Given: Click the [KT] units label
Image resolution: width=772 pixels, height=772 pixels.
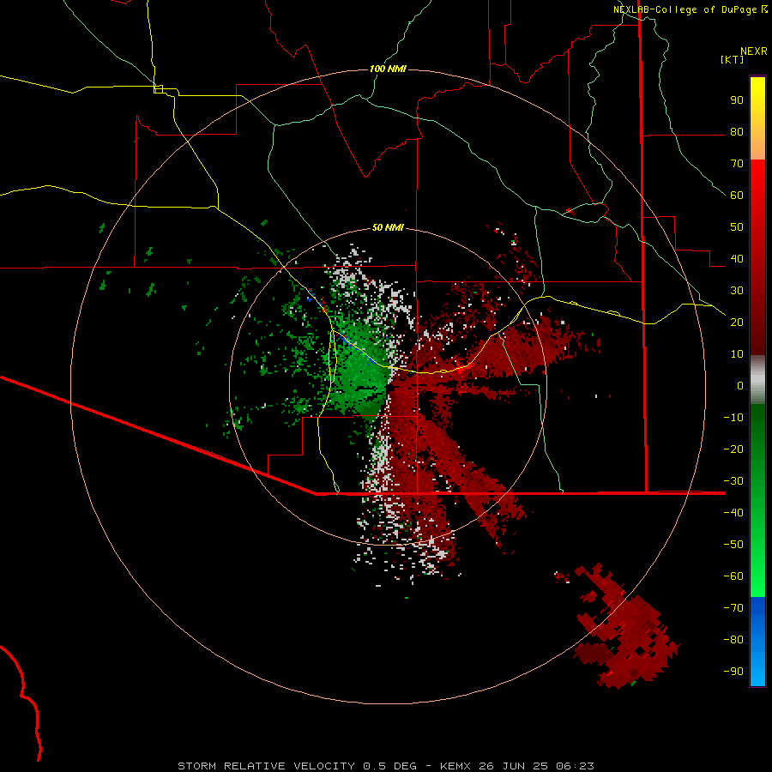Looking at the screenshot, I should (x=733, y=59).
